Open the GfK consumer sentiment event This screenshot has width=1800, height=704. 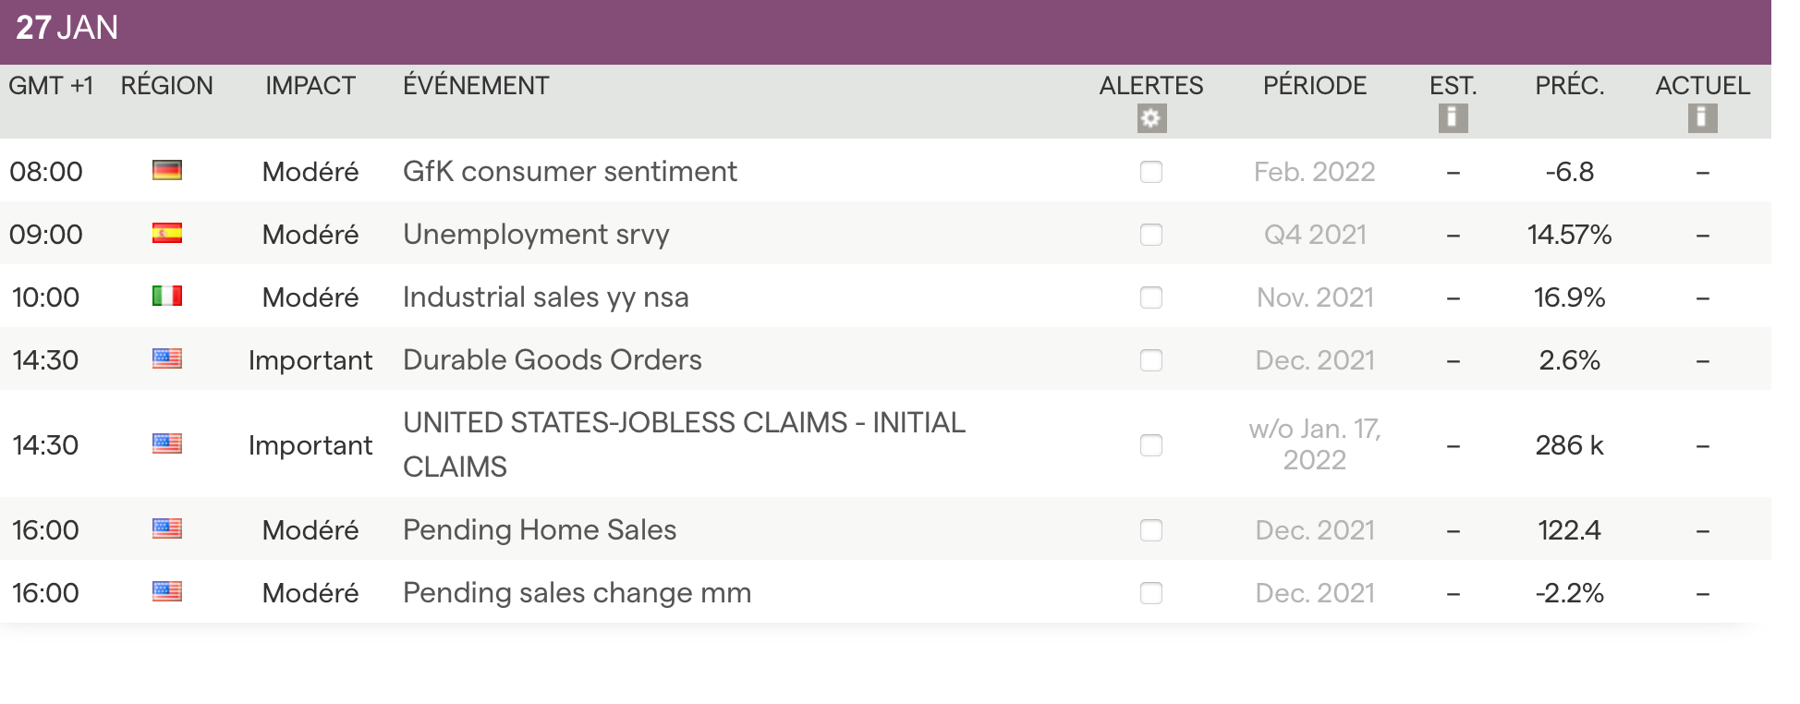tap(569, 172)
